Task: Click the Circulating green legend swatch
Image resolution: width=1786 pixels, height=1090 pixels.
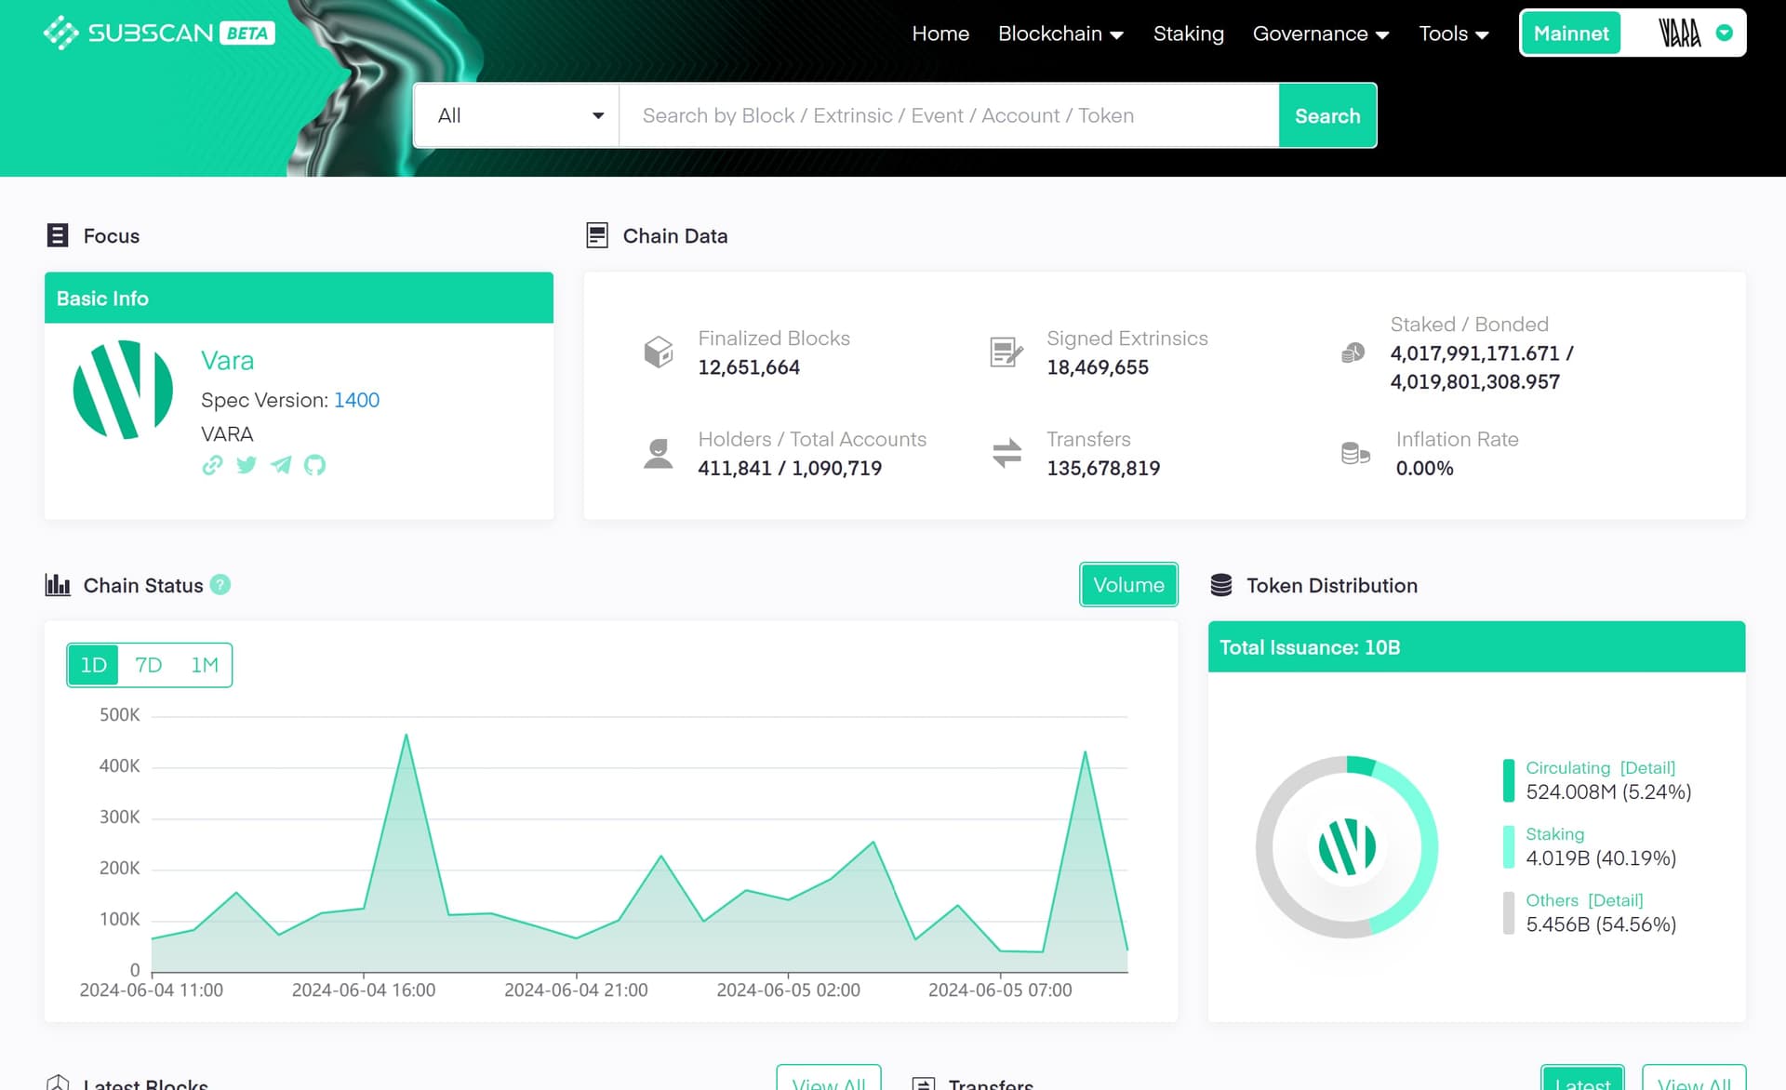Action: tap(1509, 780)
